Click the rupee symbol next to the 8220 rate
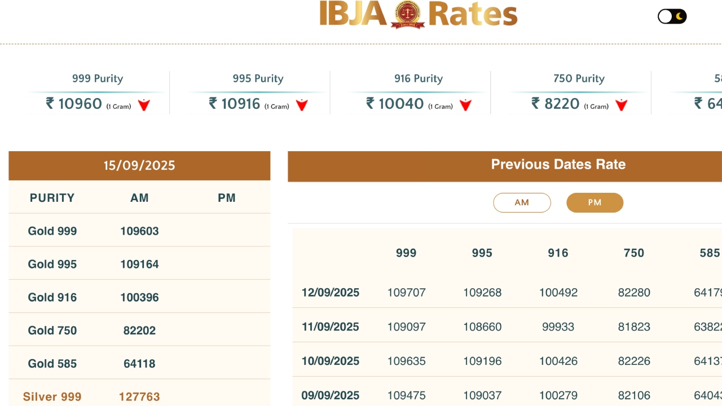 point(534,103)
